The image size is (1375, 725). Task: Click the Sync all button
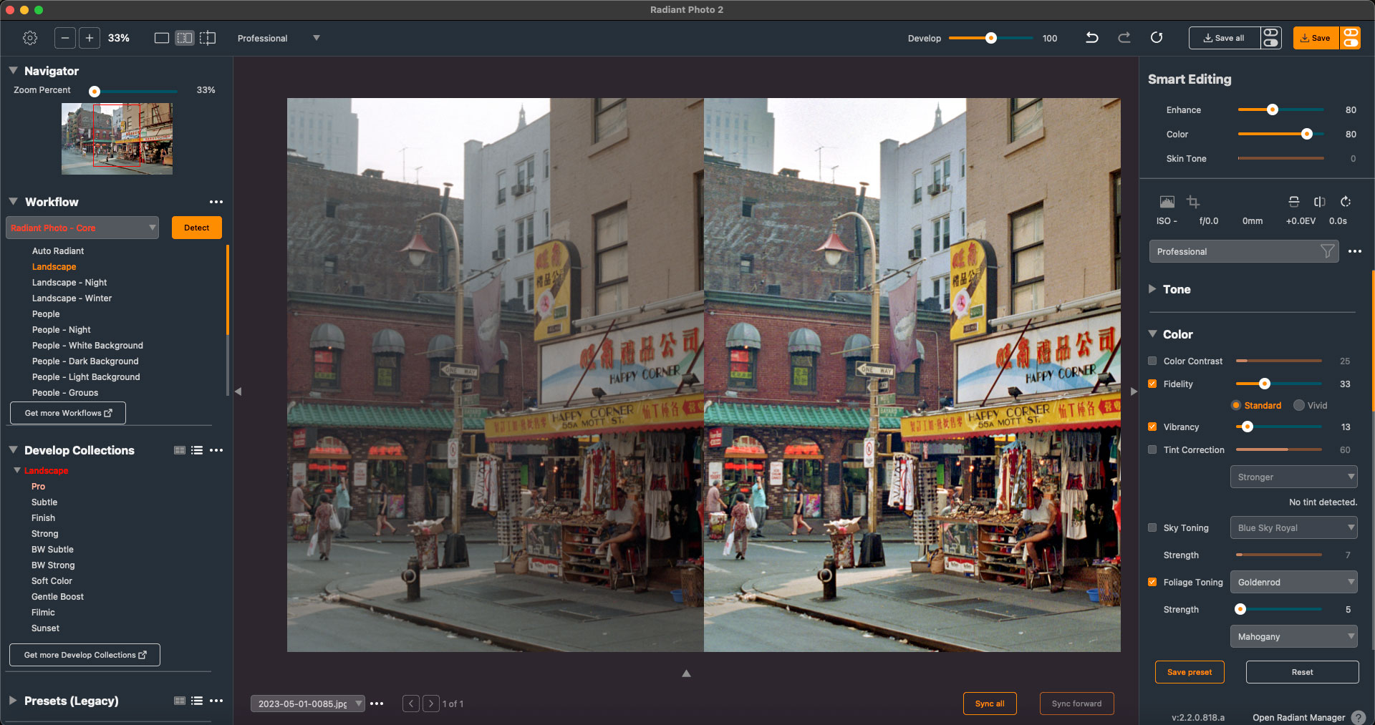[989, 704]
